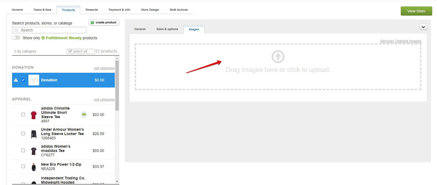The image size is (437, 185).
Task: Click the DONATION category heading
Action: [23, 67]
